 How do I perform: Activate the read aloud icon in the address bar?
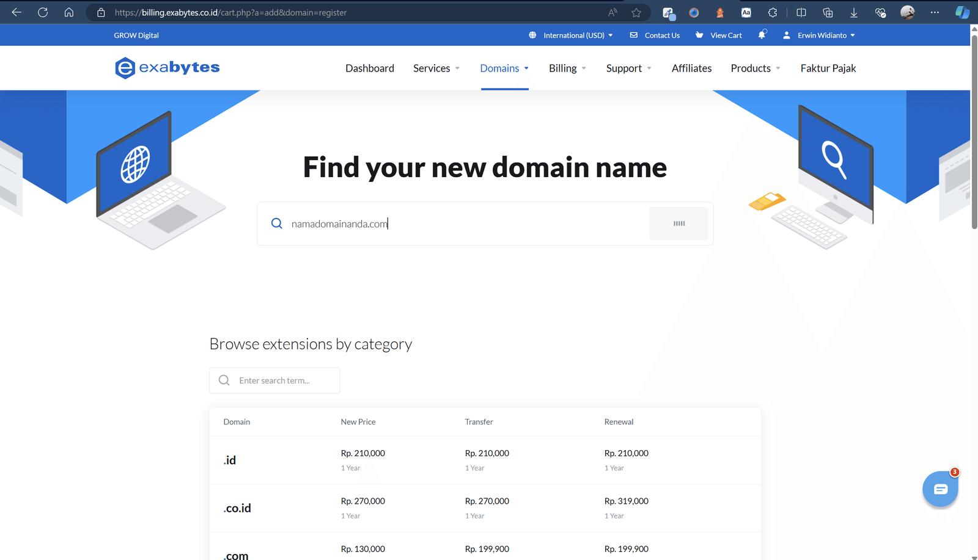coord(612,12)
